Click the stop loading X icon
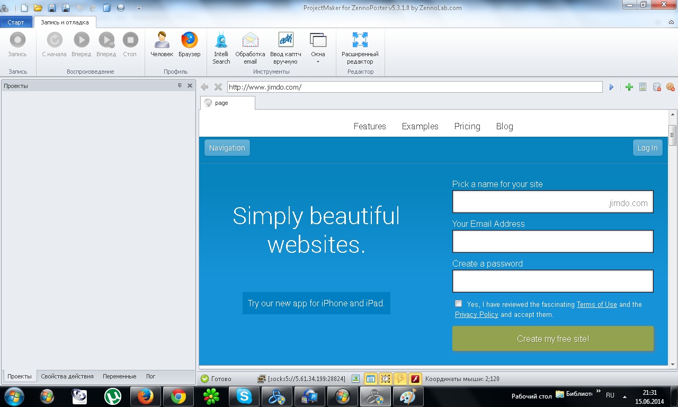This screenshot has height=407, width=678. coord(218,87)
